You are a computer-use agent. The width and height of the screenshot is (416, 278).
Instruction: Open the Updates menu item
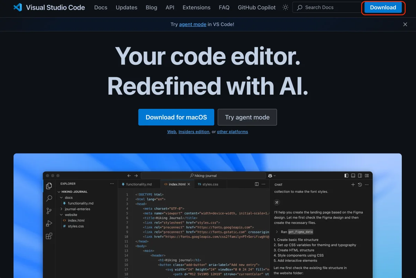pos(127,7)
